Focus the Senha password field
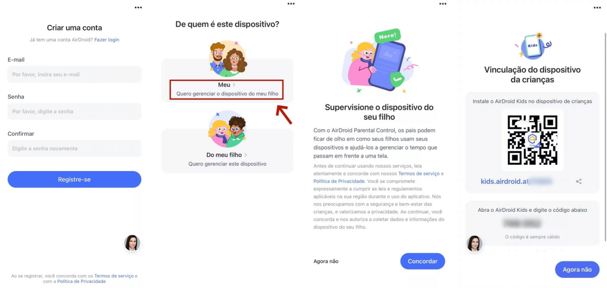607x288 pixels. tap(74, 111)
